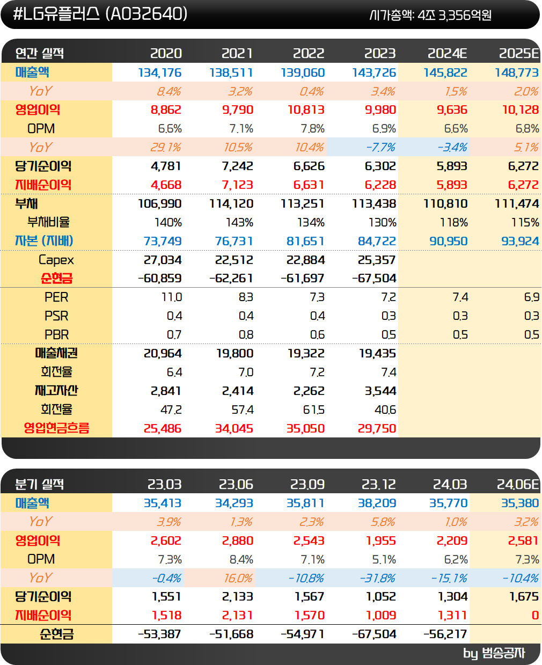Click the 시가총액: 4조 3,356억원 text
The image size is (542, 665).
[431, 15]
